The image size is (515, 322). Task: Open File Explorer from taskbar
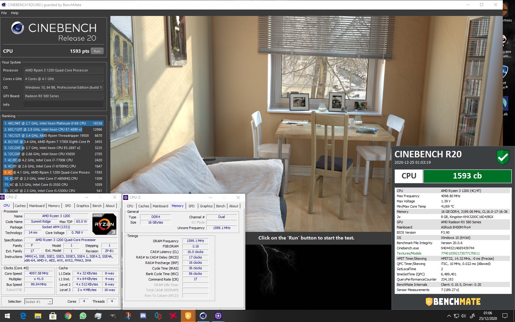click(38, 316)
